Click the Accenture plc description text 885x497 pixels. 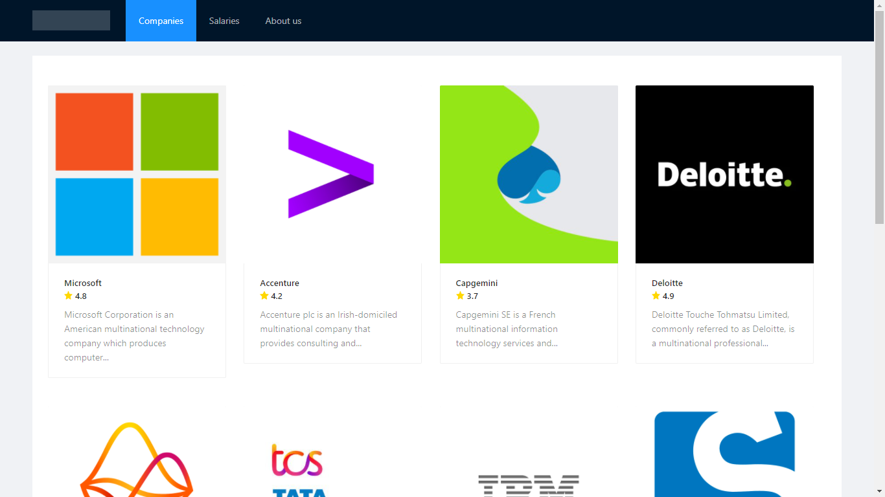coord(328,329)
